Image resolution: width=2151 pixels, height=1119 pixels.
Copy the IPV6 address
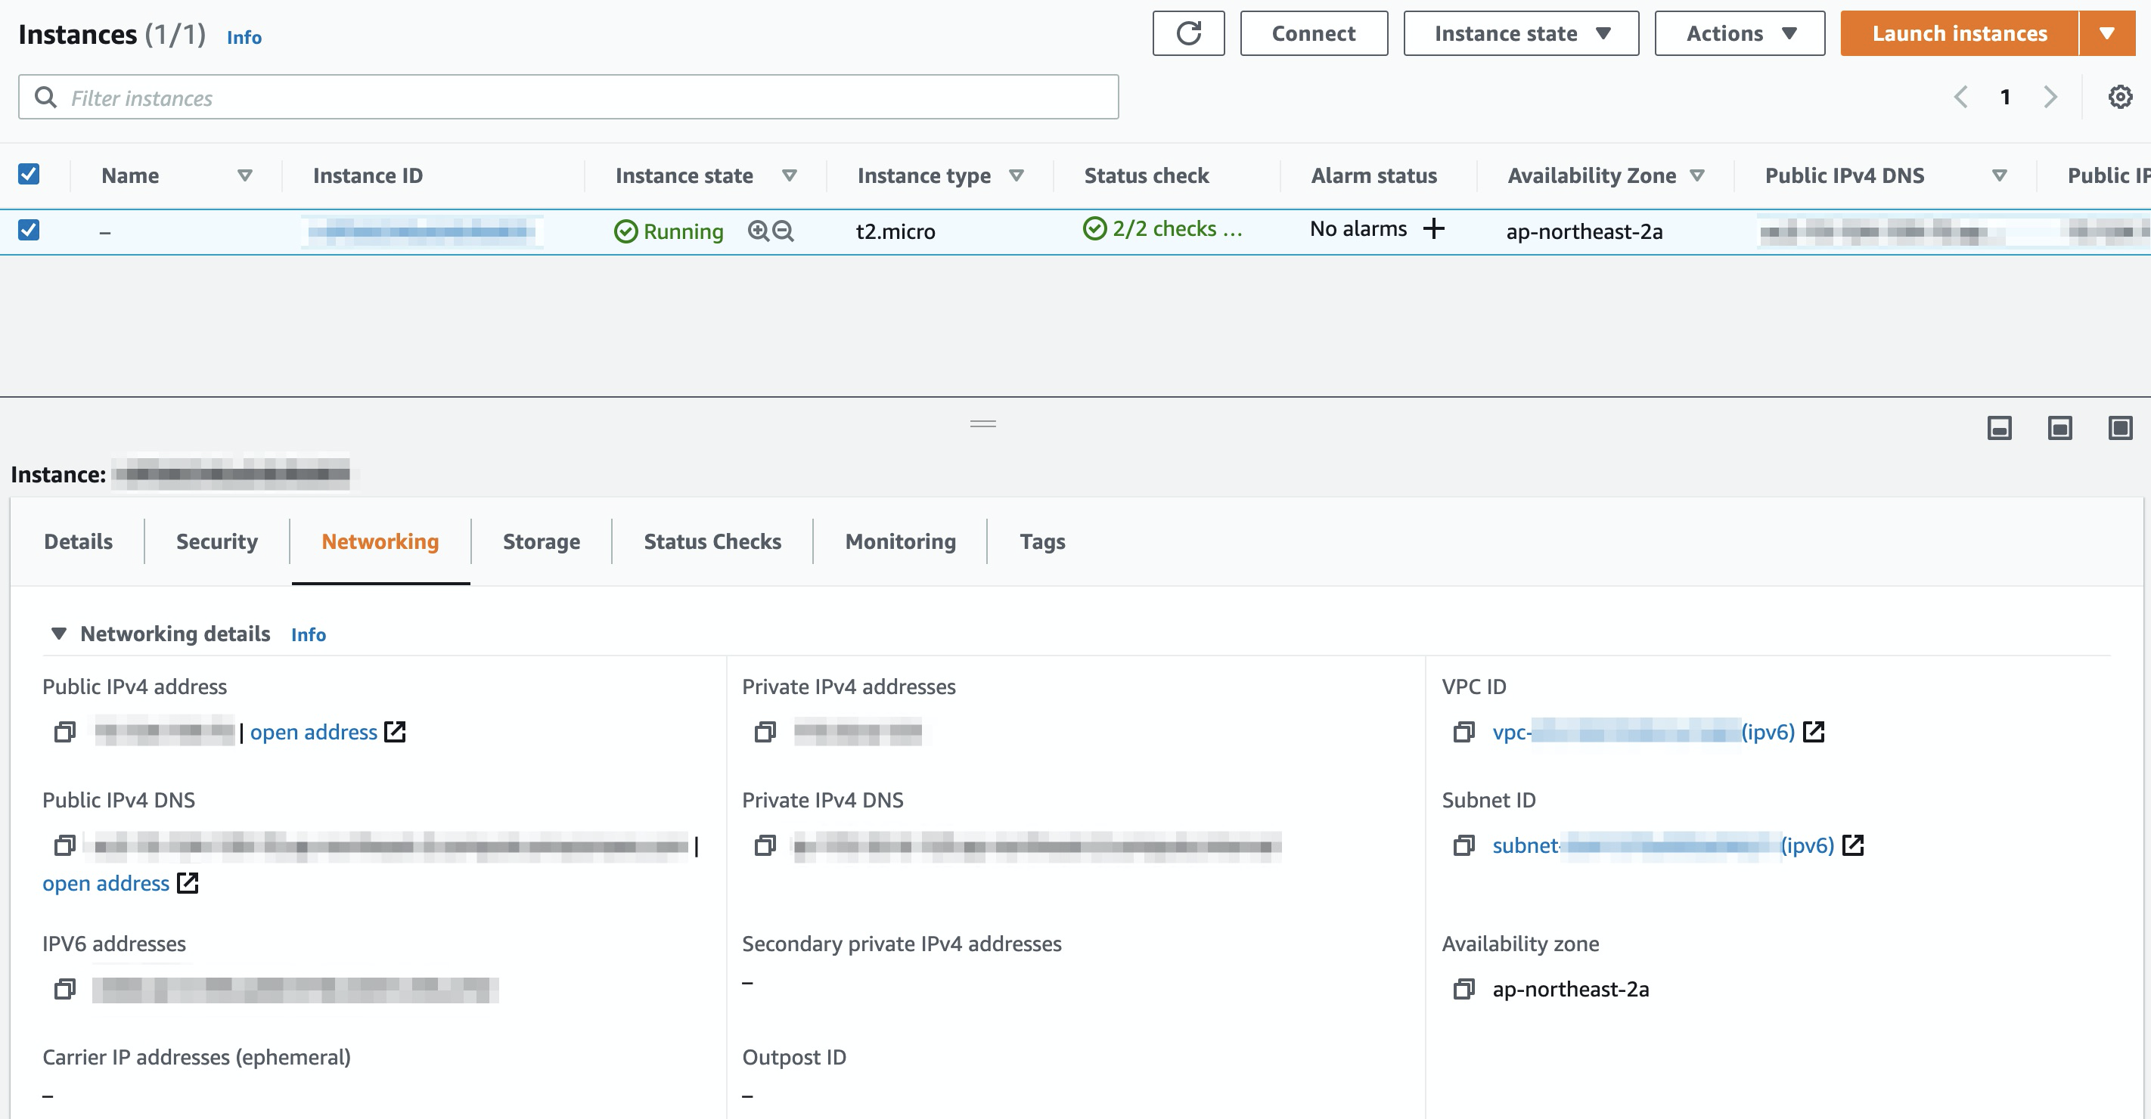click(64, 989)
